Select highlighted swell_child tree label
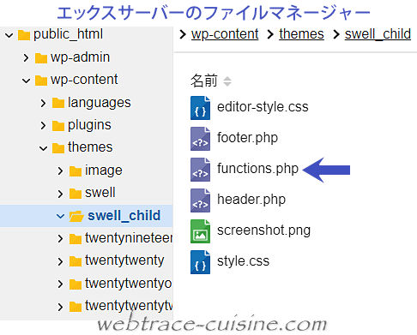 (124, 215)
